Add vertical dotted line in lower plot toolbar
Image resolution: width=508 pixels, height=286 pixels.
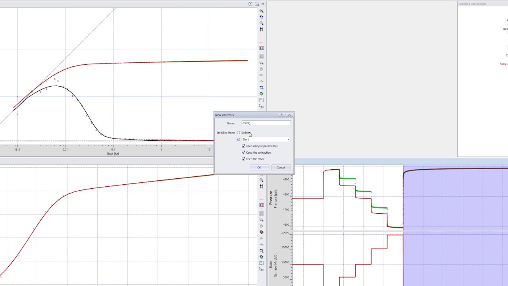click(x=261, y=192)
